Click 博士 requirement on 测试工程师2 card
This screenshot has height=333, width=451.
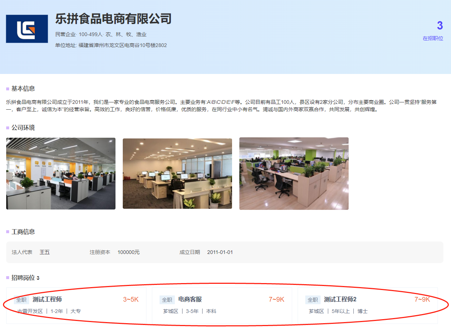[x=362, y=311]
